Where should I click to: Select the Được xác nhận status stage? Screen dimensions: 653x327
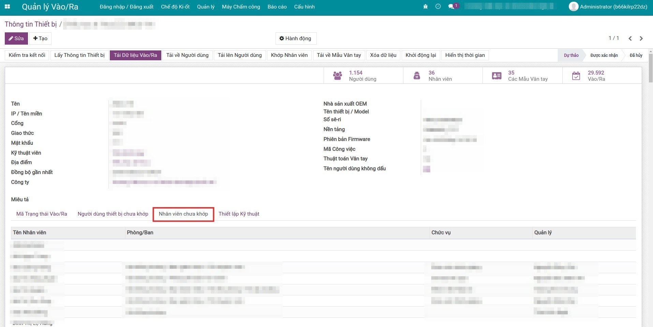[604, 55]
